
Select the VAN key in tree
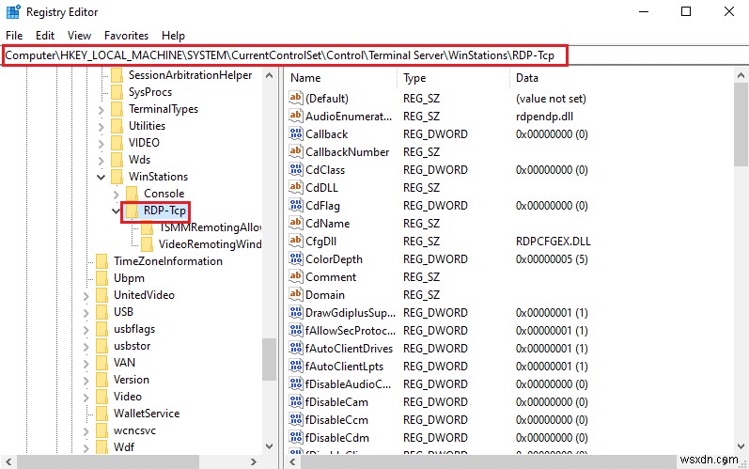click(x=124, y=363)
